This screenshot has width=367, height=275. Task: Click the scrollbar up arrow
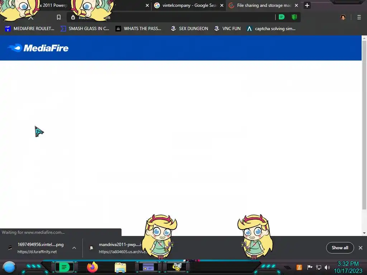tap(364, 38)
